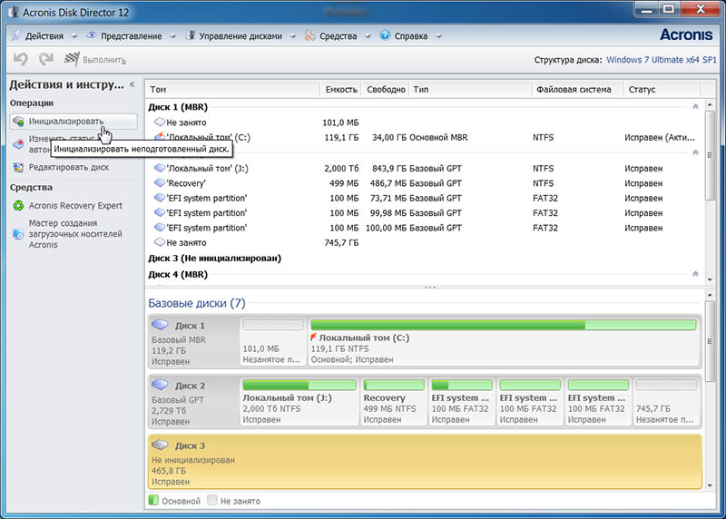
Task: Click down arrow of graphical disk pane scrollbar
Action: point(710,485)
